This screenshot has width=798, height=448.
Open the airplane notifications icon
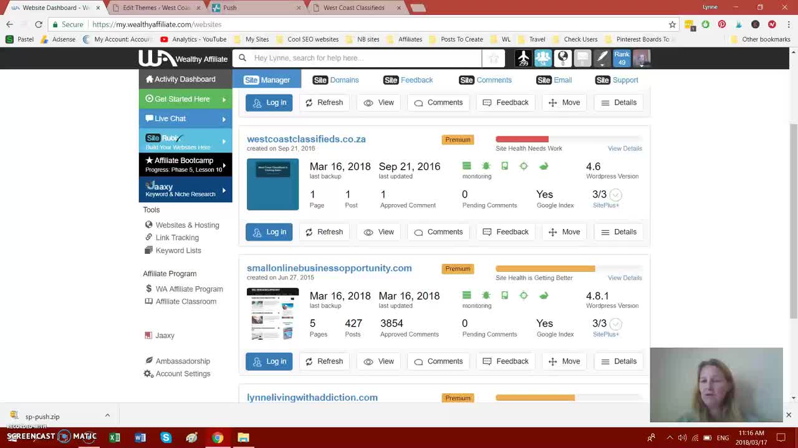523,58
